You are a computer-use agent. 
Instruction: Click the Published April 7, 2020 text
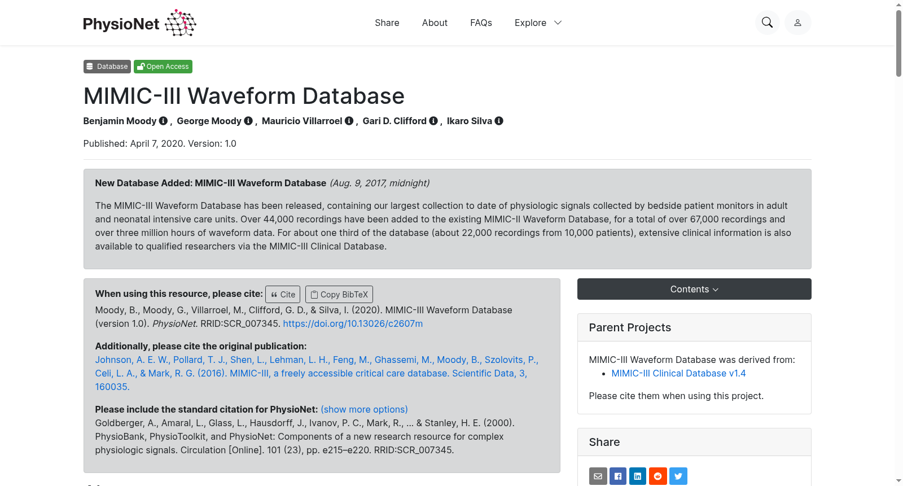tap(160, 143)
